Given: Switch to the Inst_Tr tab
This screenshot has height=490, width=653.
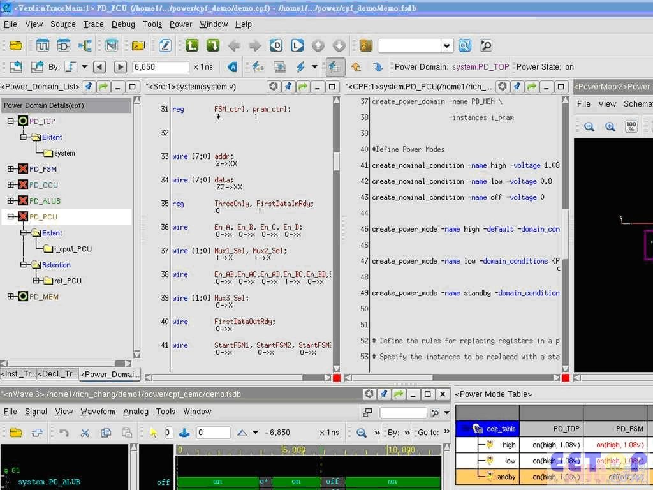Looking at the screenshot, I should 18,374.
